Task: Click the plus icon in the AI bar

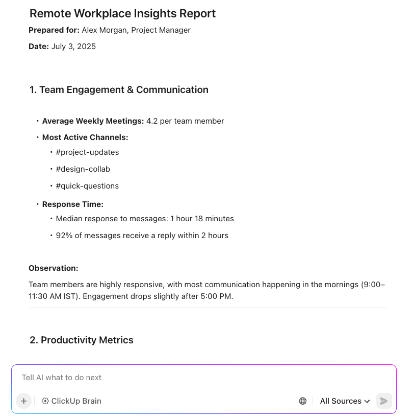Action: pyautogui.click(x=23, y=401)
